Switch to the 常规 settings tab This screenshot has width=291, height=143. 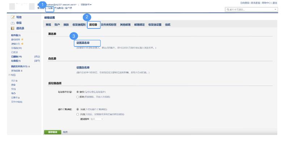pyautogui.click(x=48, y=25)
